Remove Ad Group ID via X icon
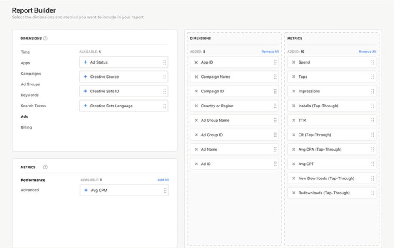Image resolution: width=394 pixels, height=248 pixels. [x=196, y=135]
